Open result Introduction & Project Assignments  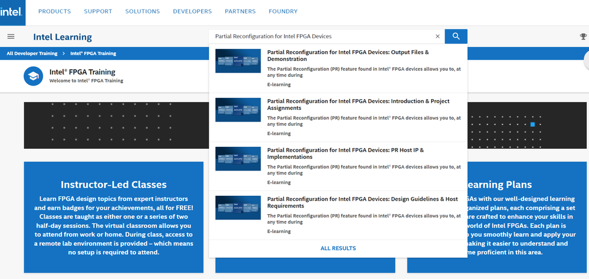(358, 104)
